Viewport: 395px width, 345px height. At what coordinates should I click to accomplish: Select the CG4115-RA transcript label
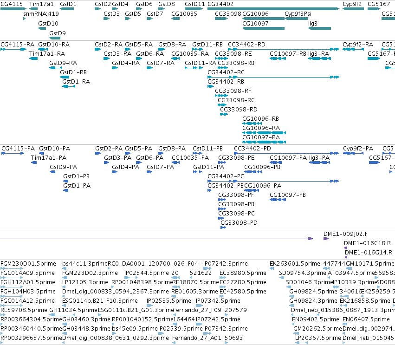tap(17, 45)
